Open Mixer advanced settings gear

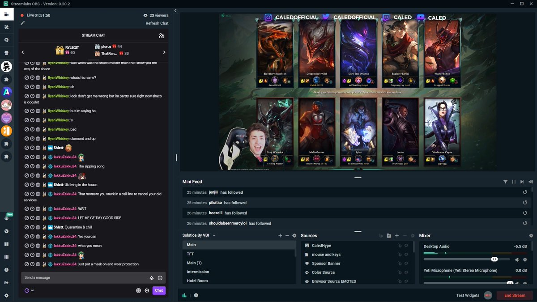(x=531, y=236)
